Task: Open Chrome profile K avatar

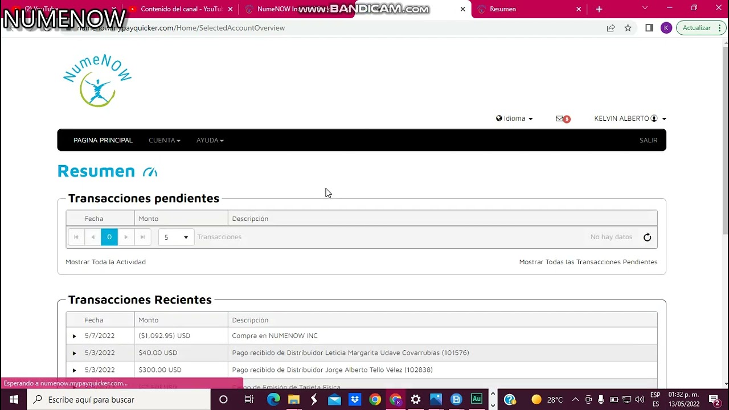Action: pos(666,28)
